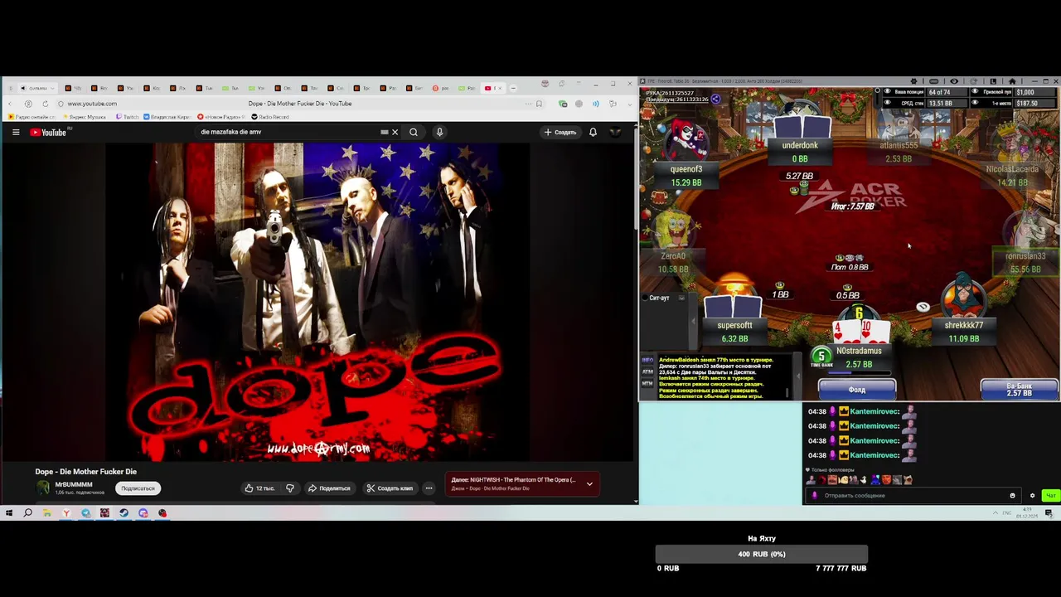Click the 400 RUB donation progress bar
Viewport: 1061px width, 597px height.
(762, 554)
